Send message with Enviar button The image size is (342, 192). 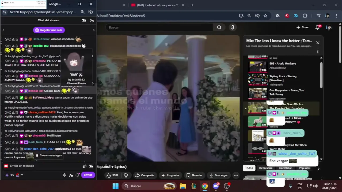coord(88,175)
